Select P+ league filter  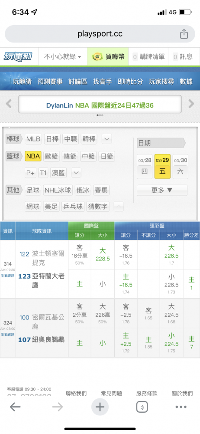(31, 173)
